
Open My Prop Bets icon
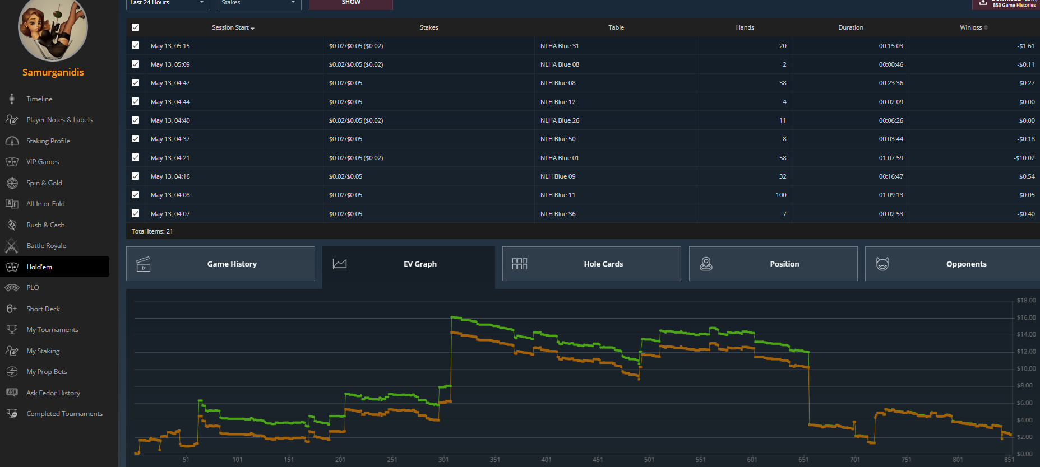12,372
